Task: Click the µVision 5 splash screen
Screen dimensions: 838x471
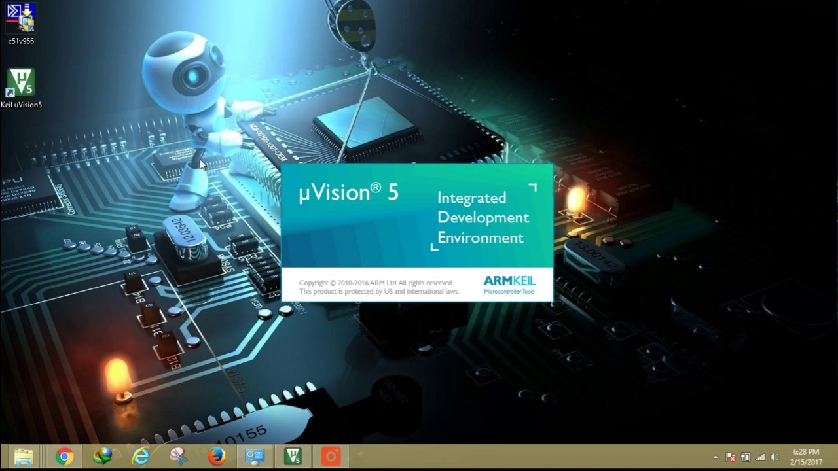Action: click(x=417, y=232)
